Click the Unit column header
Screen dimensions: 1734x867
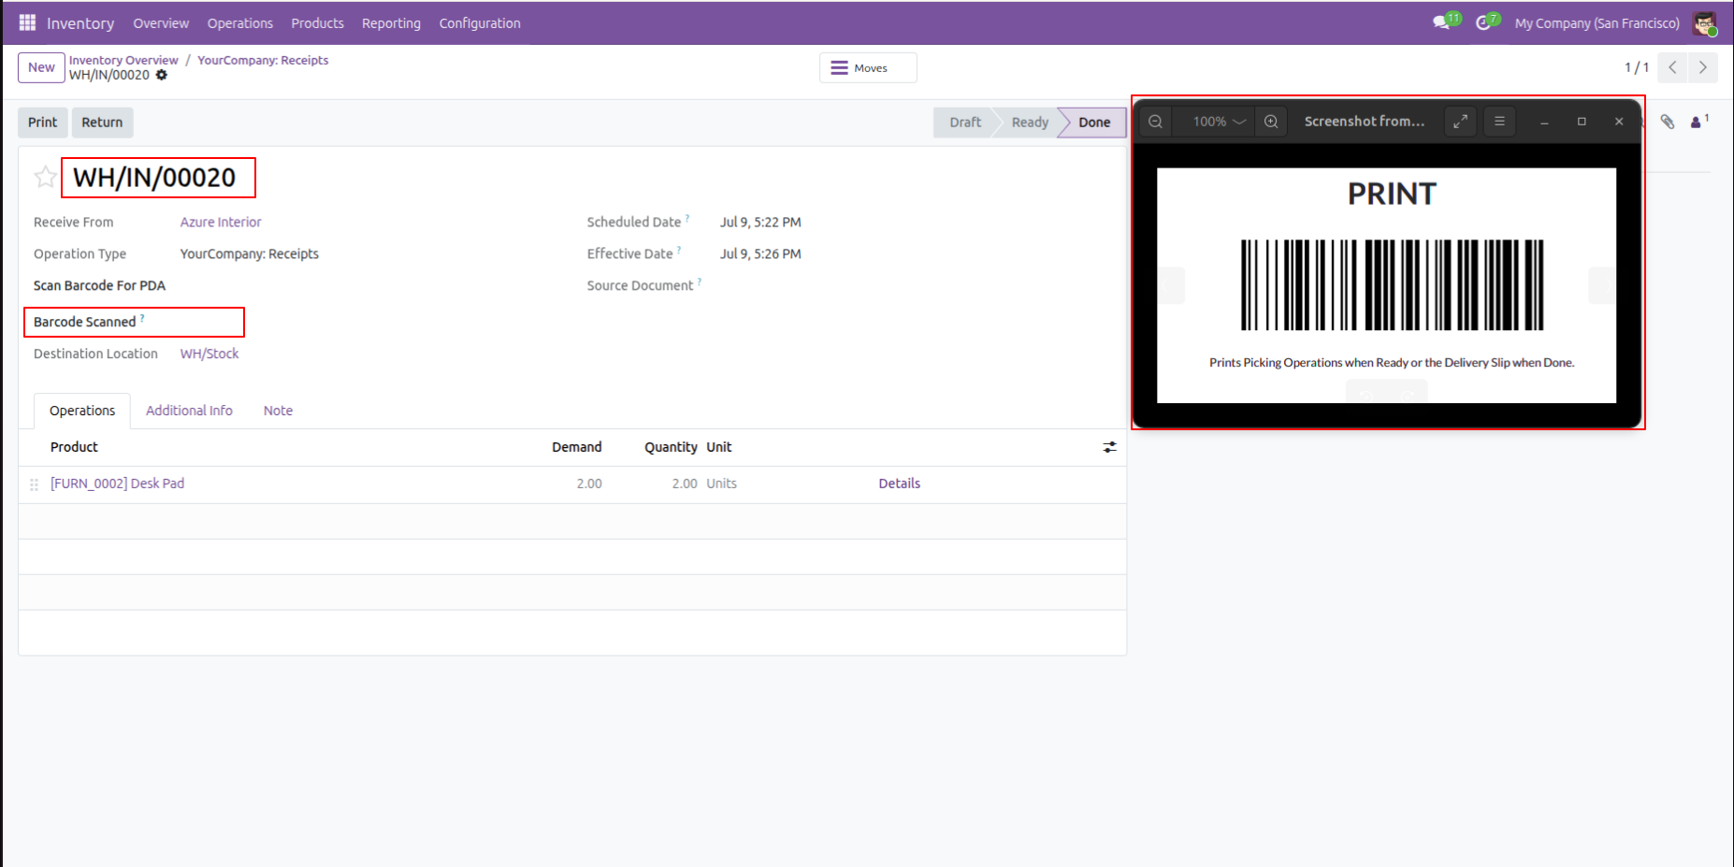[x=719, y=447]
